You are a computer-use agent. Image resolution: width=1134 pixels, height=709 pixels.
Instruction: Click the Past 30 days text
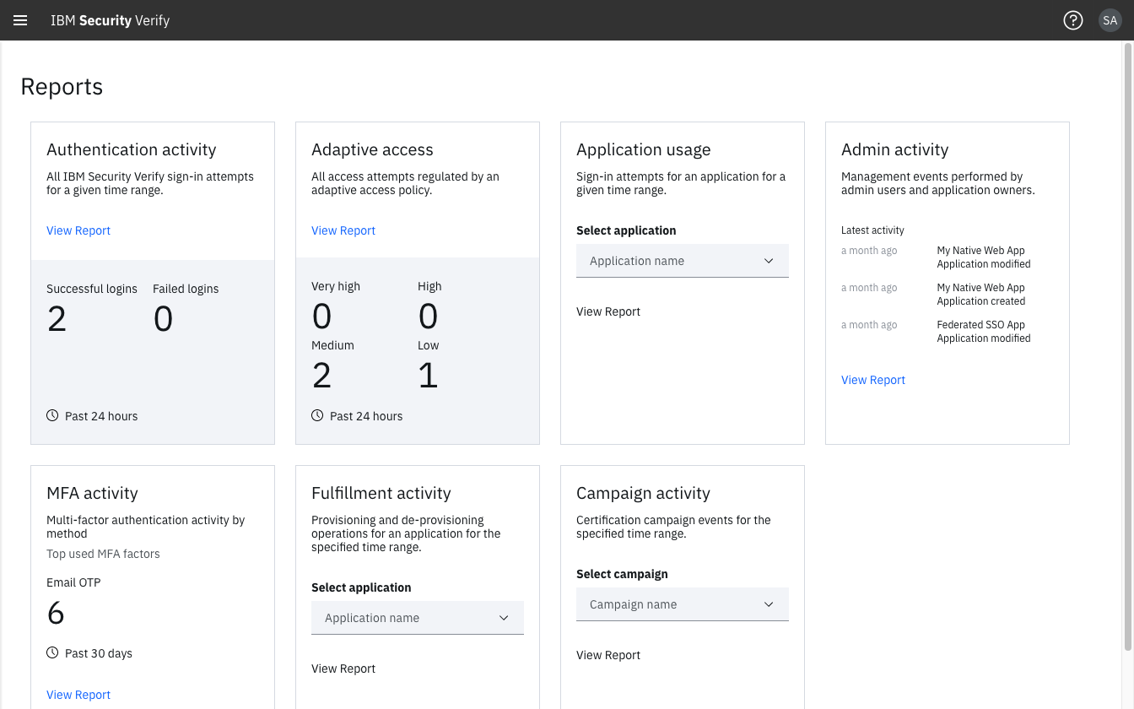click(99, 653)
